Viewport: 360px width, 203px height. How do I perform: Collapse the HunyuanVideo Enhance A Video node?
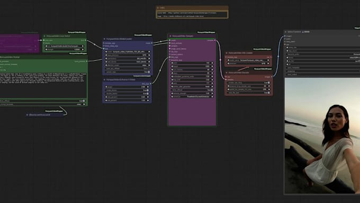(104, 80)
